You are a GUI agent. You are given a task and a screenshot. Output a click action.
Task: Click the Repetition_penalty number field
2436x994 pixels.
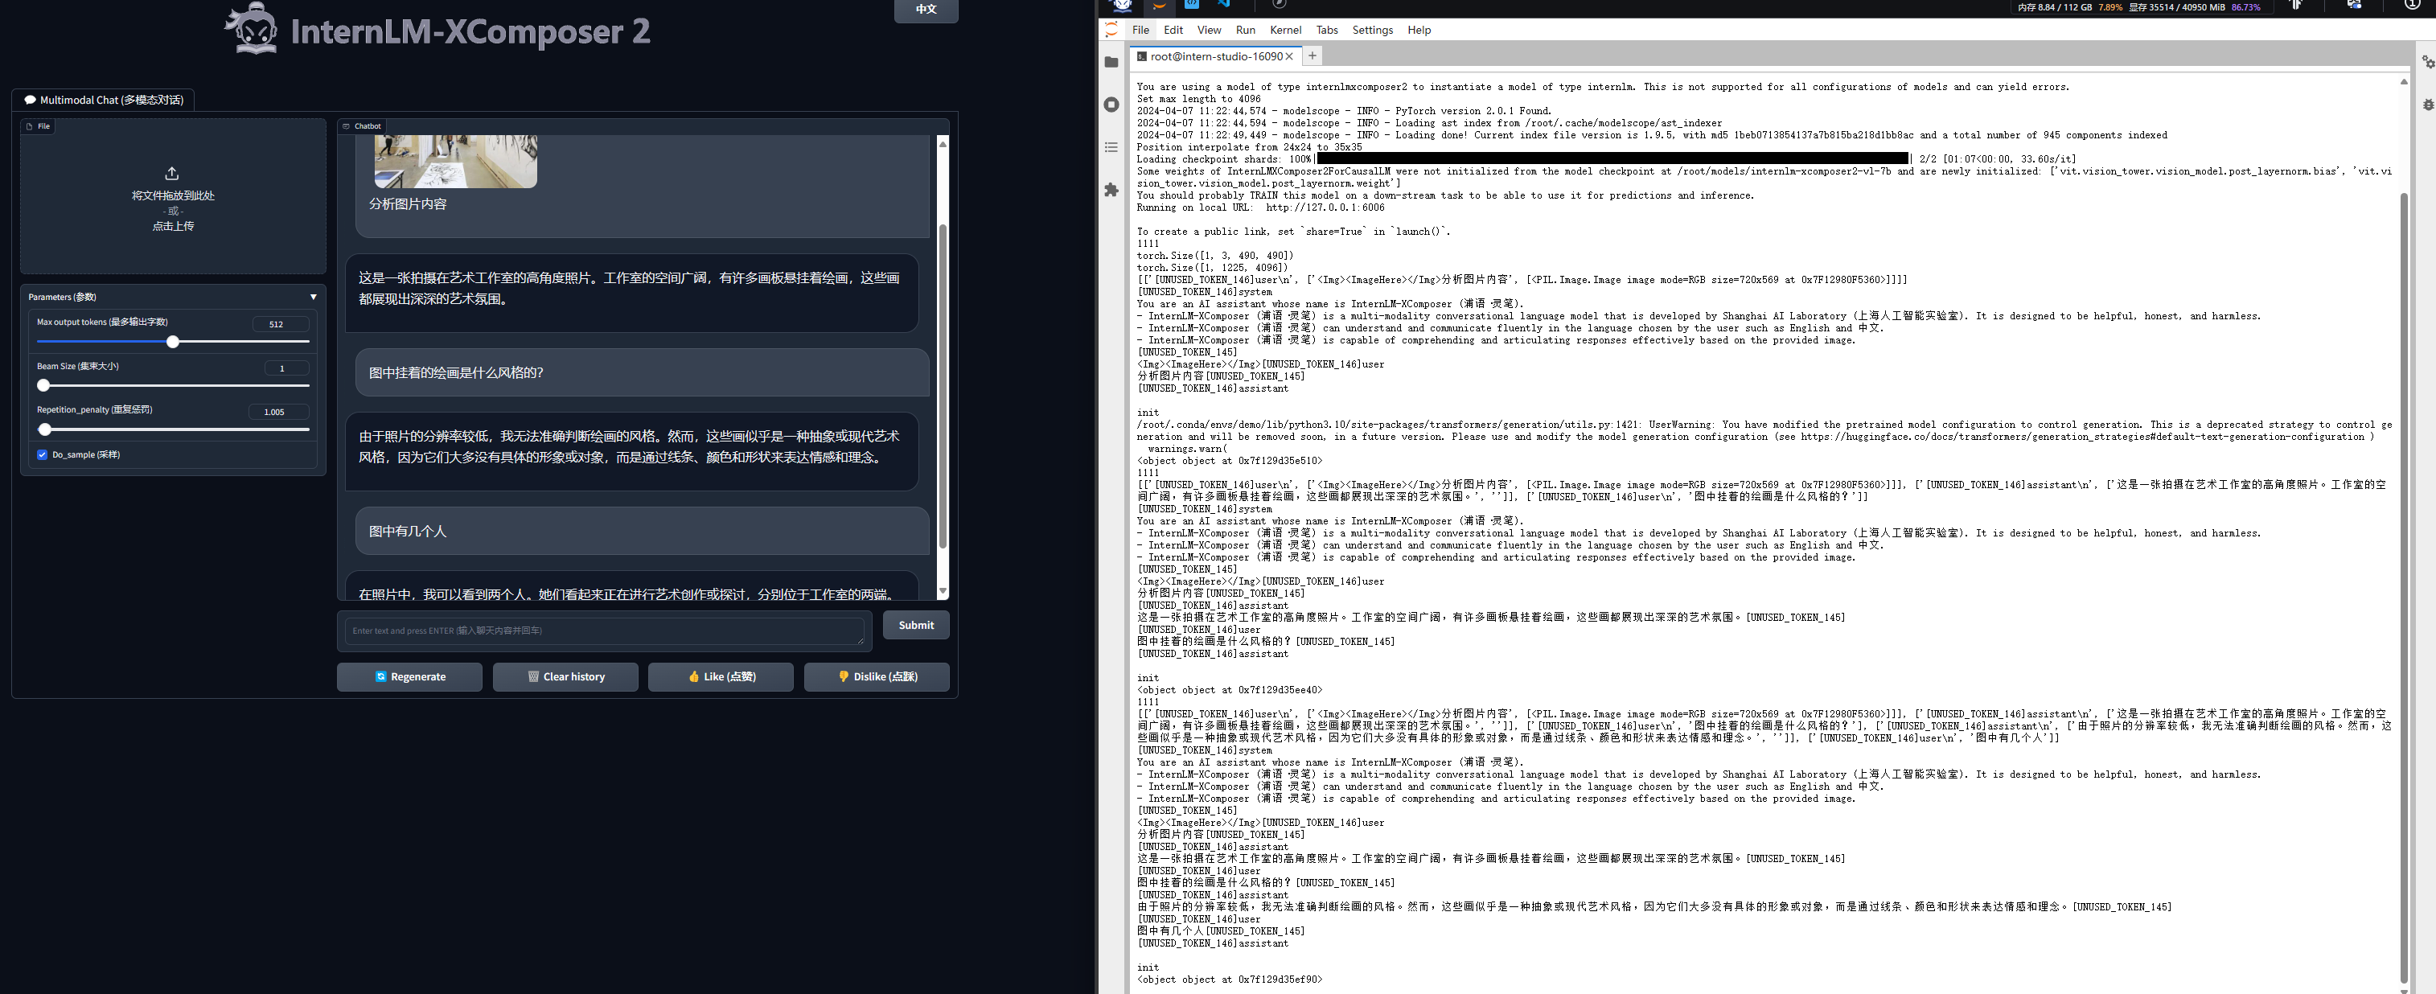click(279, 413)
